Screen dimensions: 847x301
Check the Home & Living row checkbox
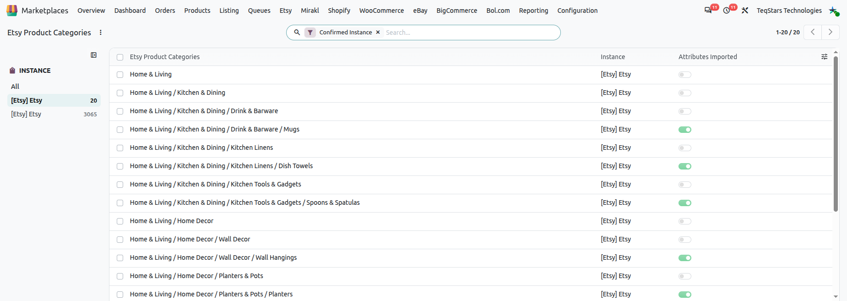point(120,75)
